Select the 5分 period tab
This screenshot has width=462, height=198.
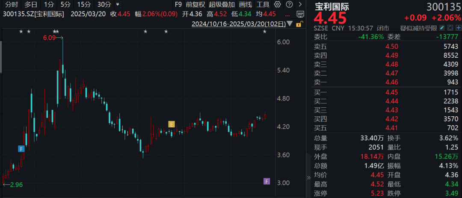click(65, 4)
